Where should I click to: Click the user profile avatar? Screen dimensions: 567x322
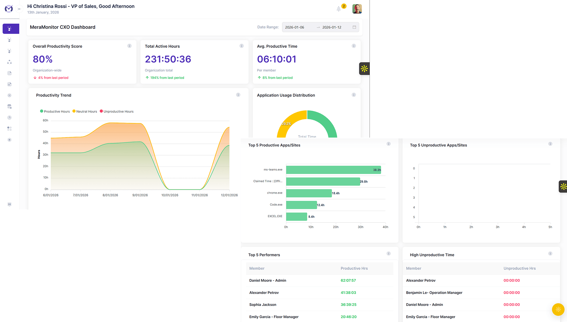357,9
